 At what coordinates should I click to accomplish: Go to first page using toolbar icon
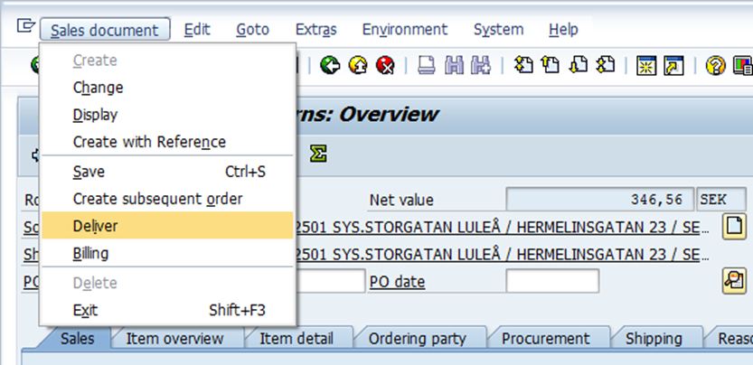click(523, 66)
